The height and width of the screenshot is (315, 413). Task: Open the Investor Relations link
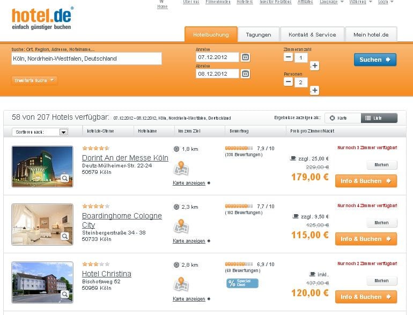coord(276,2)
